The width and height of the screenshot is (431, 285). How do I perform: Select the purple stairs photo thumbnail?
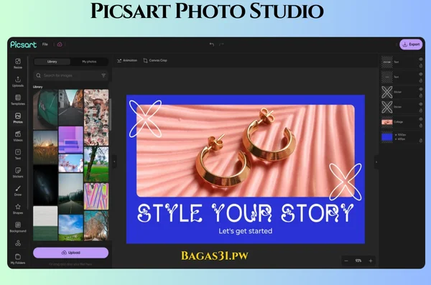tap(70, 139)
